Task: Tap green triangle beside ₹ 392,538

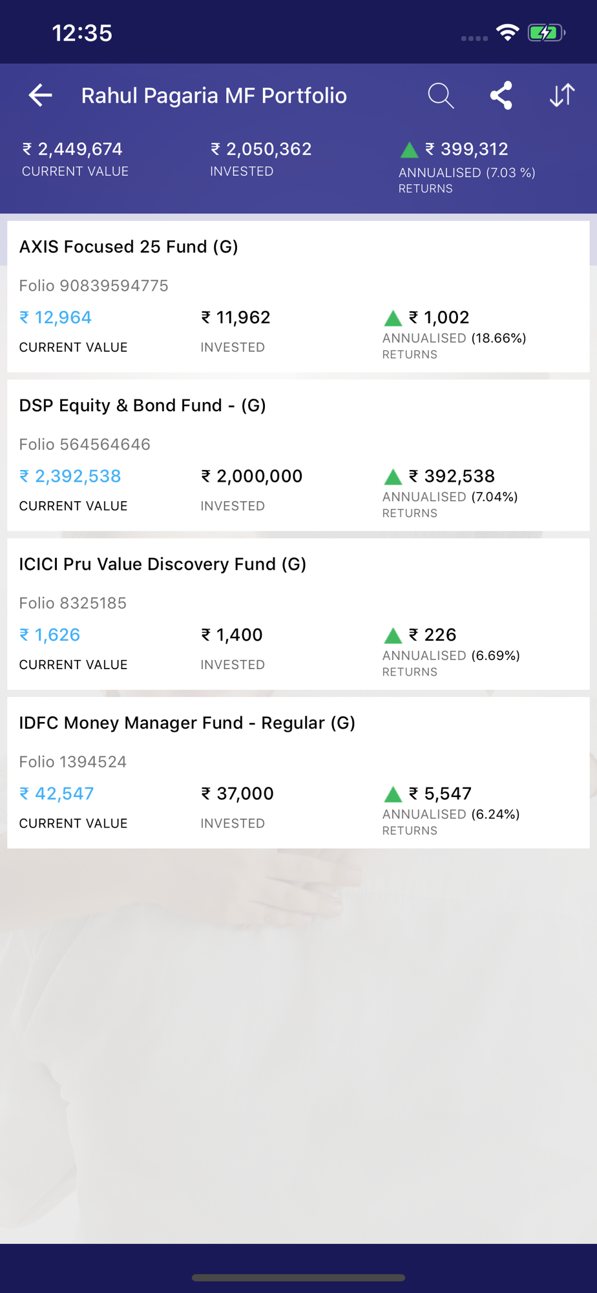Action: pos(393,477)
